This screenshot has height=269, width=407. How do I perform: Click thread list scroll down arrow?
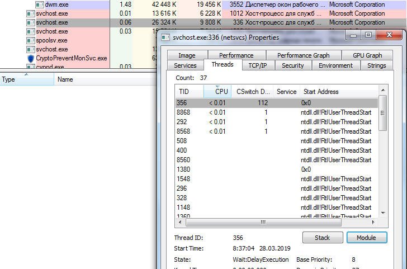tap(383, 213)
